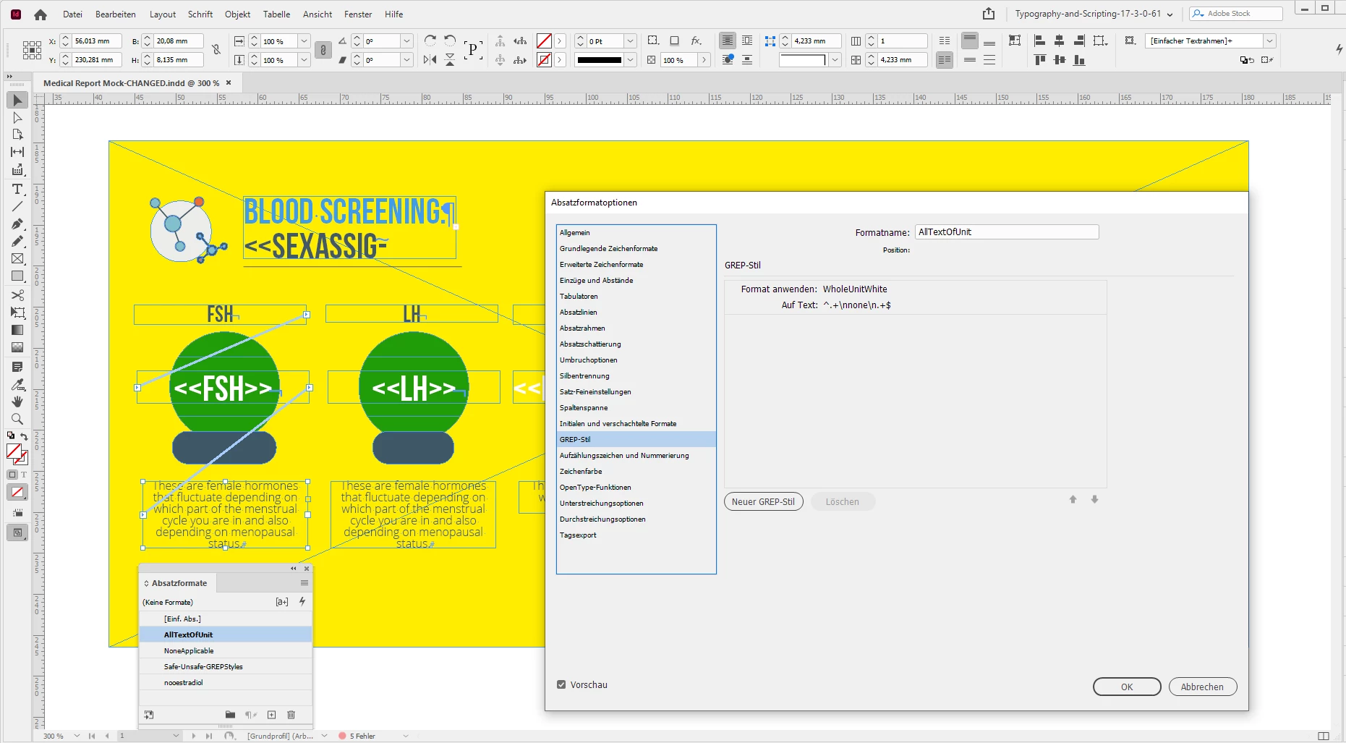
Task: Select the Free Transform tool
Action: 17,313
